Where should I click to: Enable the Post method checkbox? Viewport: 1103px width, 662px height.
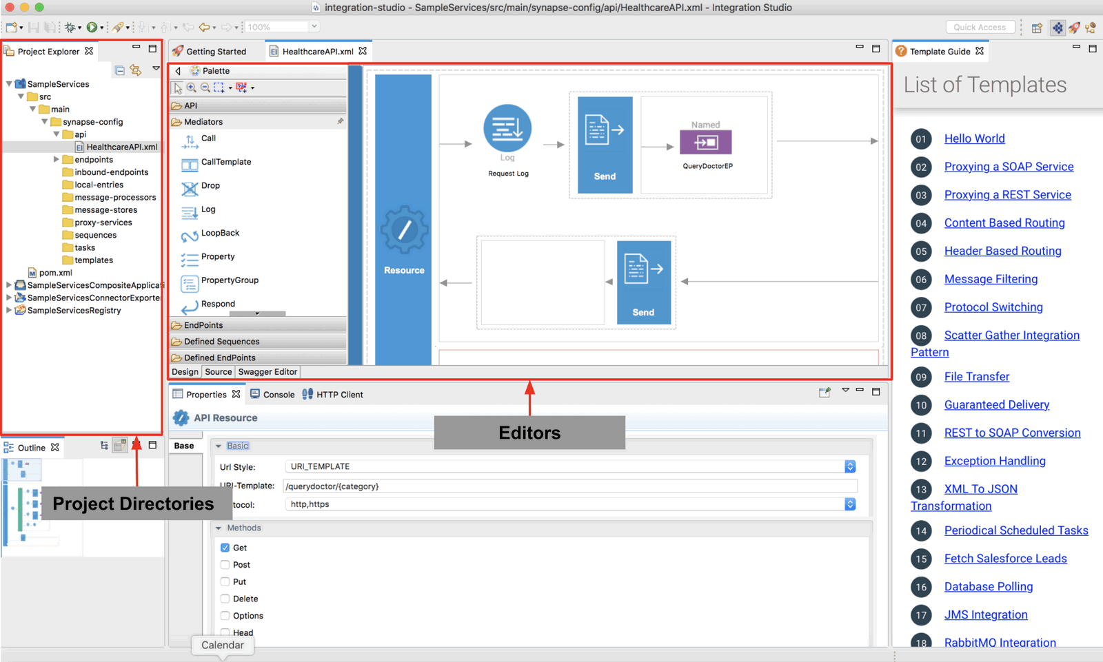pos(225,565)
